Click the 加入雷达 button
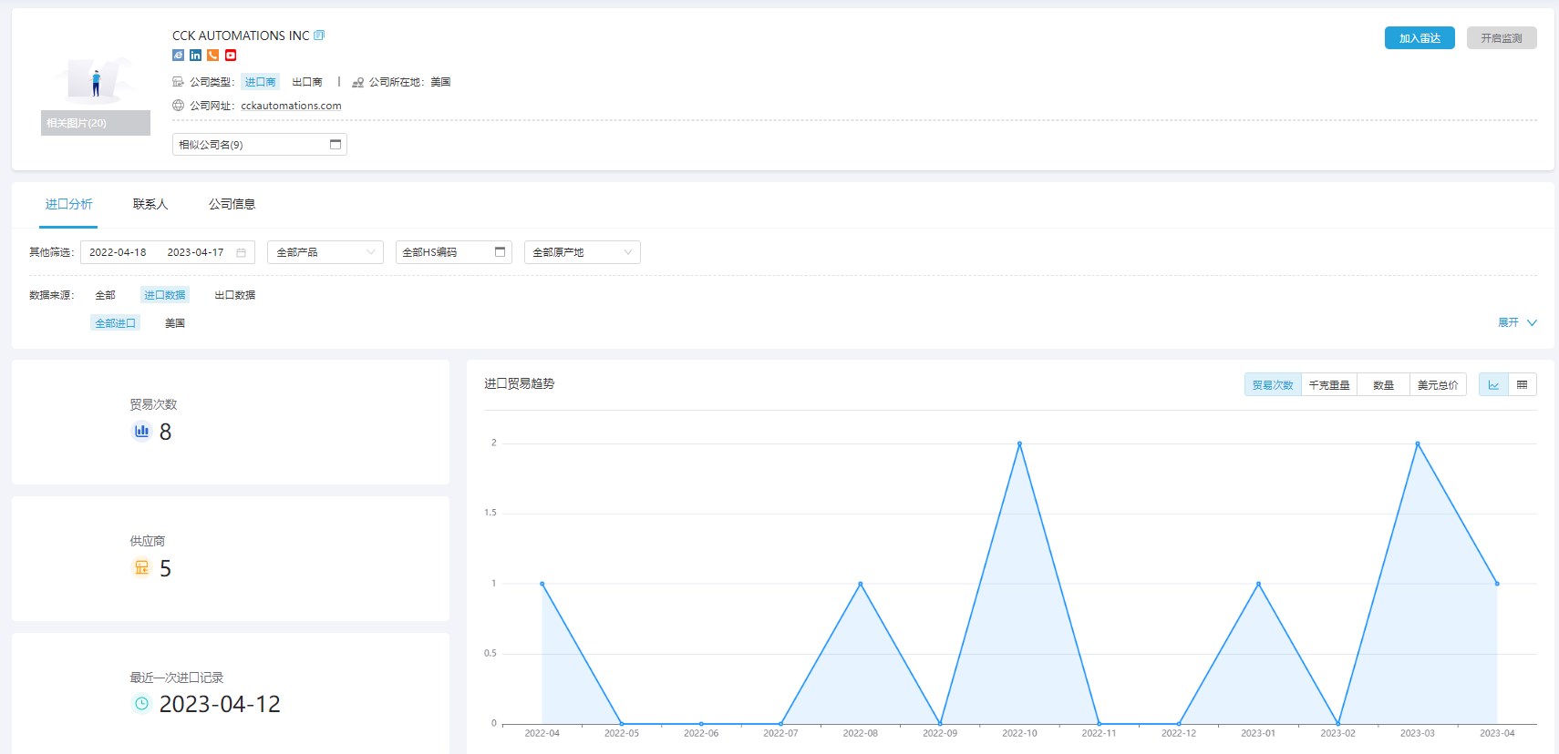Image resolution: width=1559 pixels, height=754 pixels. (x=1420, y=38)
